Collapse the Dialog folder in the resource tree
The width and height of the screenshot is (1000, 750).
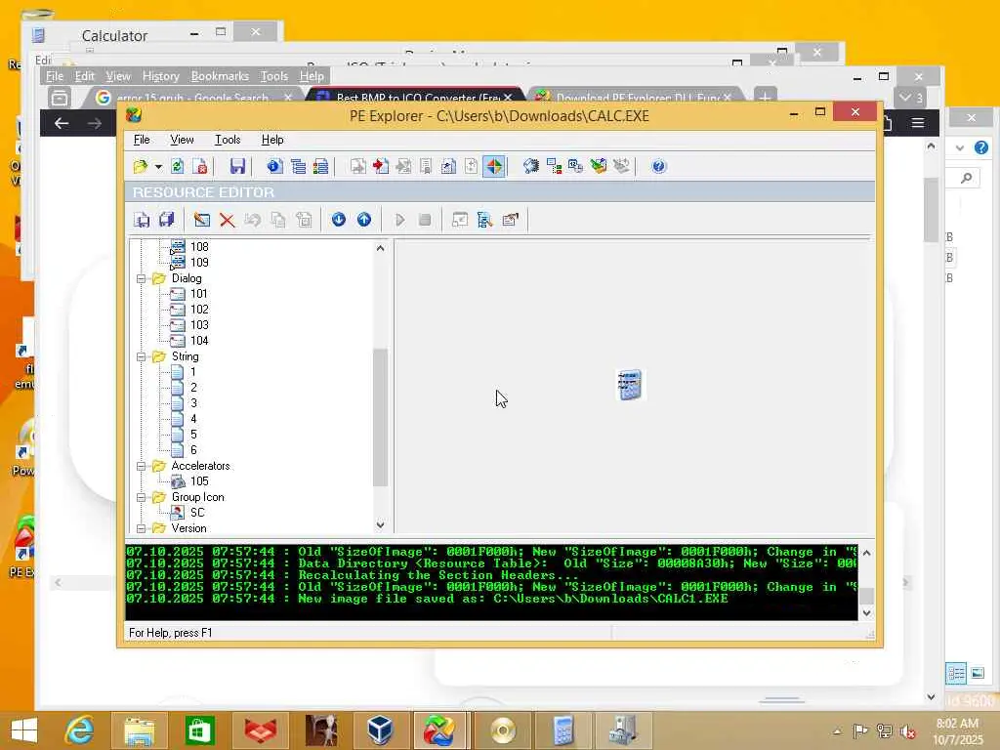tap(141, 278)
